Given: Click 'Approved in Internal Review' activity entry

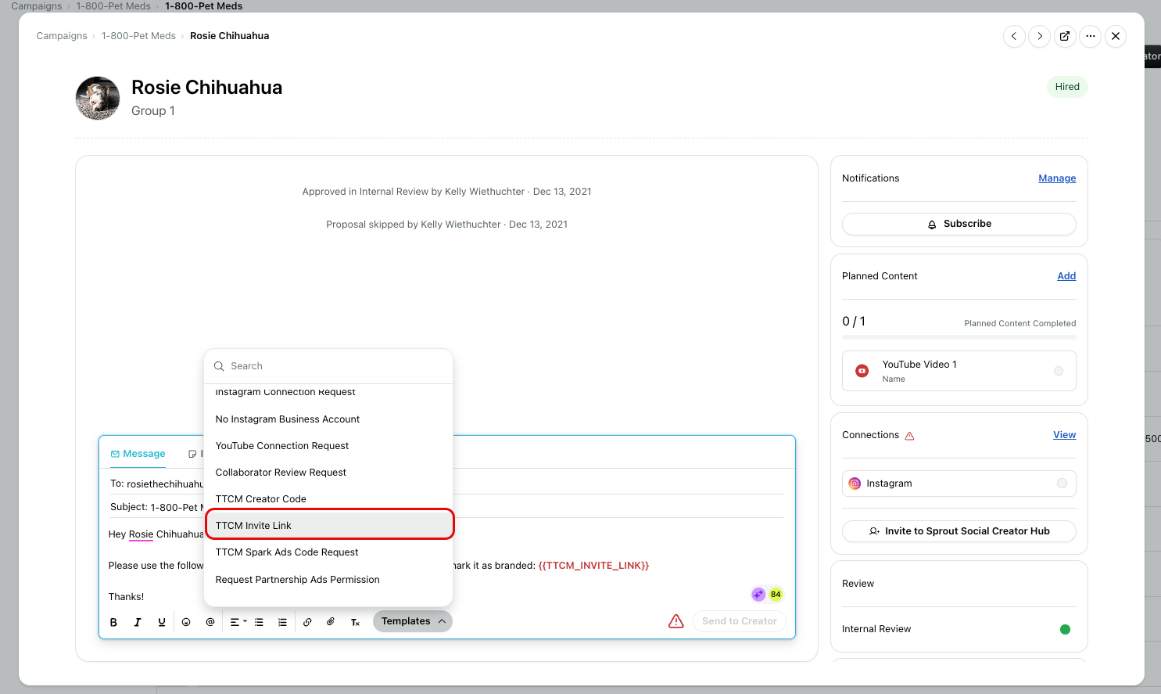Looking at the screenshot, I should click(x=446, y=192).
